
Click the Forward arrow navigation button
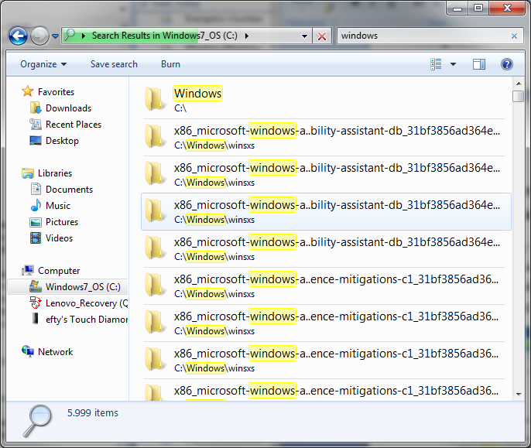click(x=39, y=36)
